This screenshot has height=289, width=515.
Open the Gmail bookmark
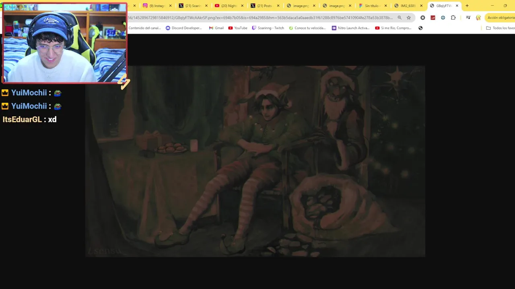216,28
